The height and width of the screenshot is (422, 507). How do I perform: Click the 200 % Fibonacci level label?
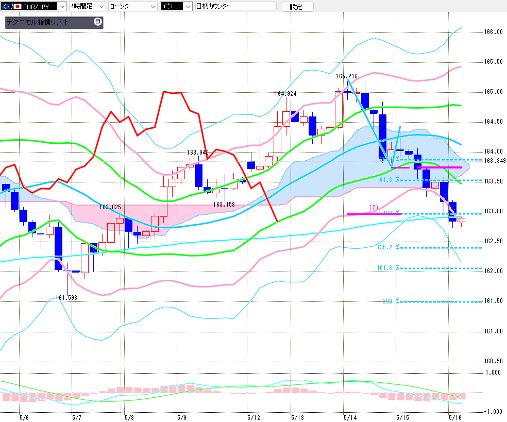tap(391, 301)
